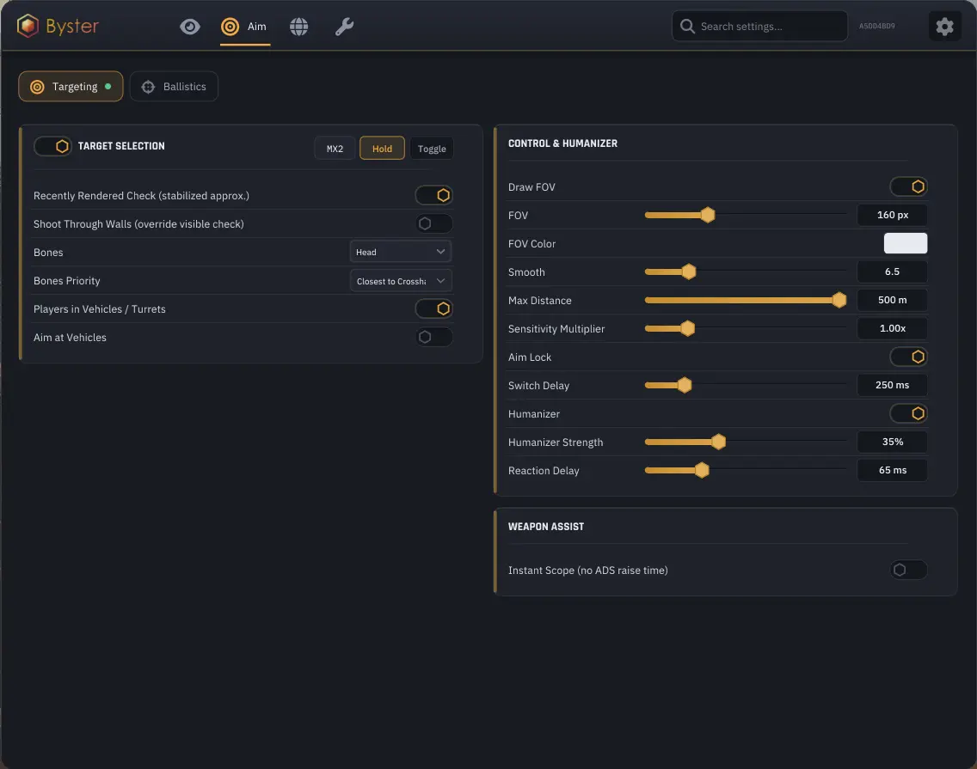Image resolution: width=977 pixels, height=769 pixels.
Task: Click the A5DD4BD9 ID text
Action: tap(876, 26)
